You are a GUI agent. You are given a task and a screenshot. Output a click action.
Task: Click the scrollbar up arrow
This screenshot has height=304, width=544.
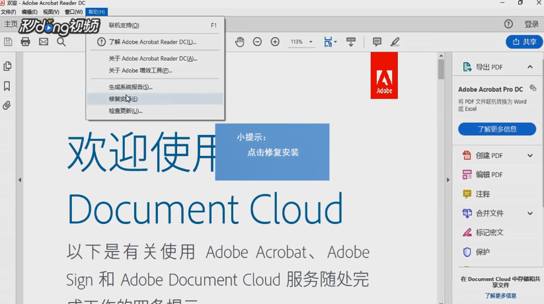[x=441, y=56]
